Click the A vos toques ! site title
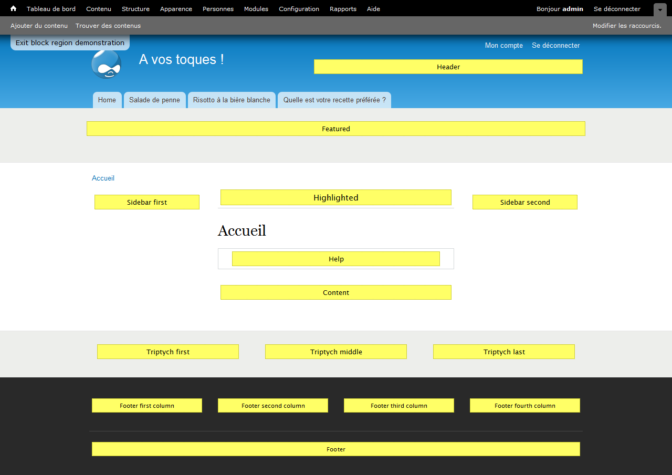672x475 pixels. (181, 59)
